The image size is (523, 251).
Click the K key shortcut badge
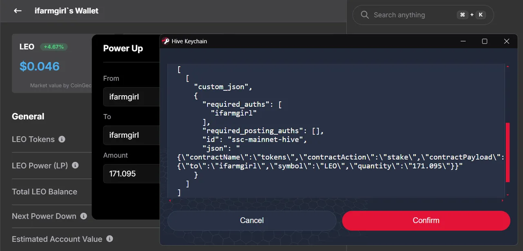click(480, 15)
